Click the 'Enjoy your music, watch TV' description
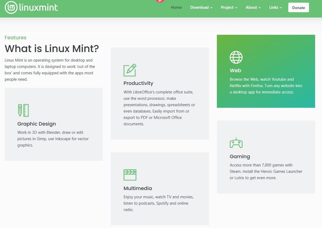The image size is (322, 228). click(x=158, y=203)
